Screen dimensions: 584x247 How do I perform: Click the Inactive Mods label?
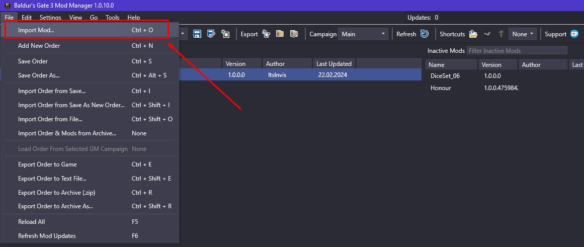coord(446,51)
